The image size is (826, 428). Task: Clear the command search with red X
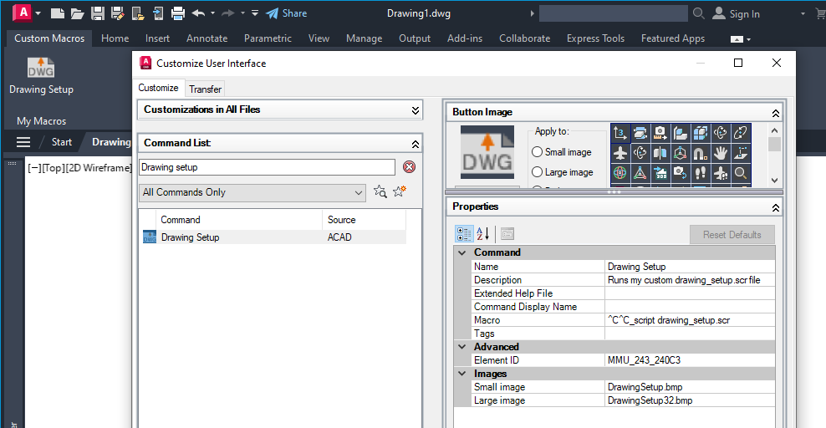[409, 167]
